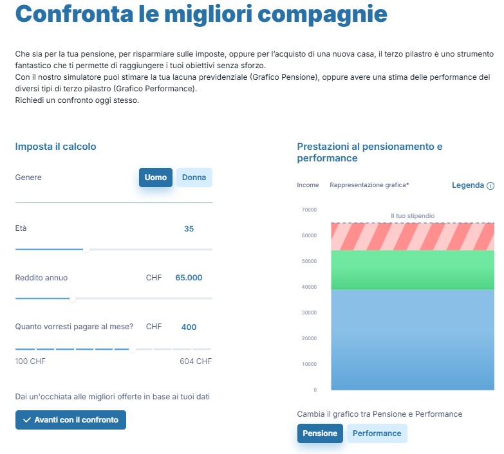Click the 604 CHF maximum label
This screenshot has width=504, height=454.
point(196,361)
